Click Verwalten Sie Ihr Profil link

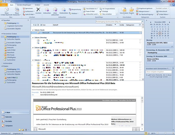point(127,100)
